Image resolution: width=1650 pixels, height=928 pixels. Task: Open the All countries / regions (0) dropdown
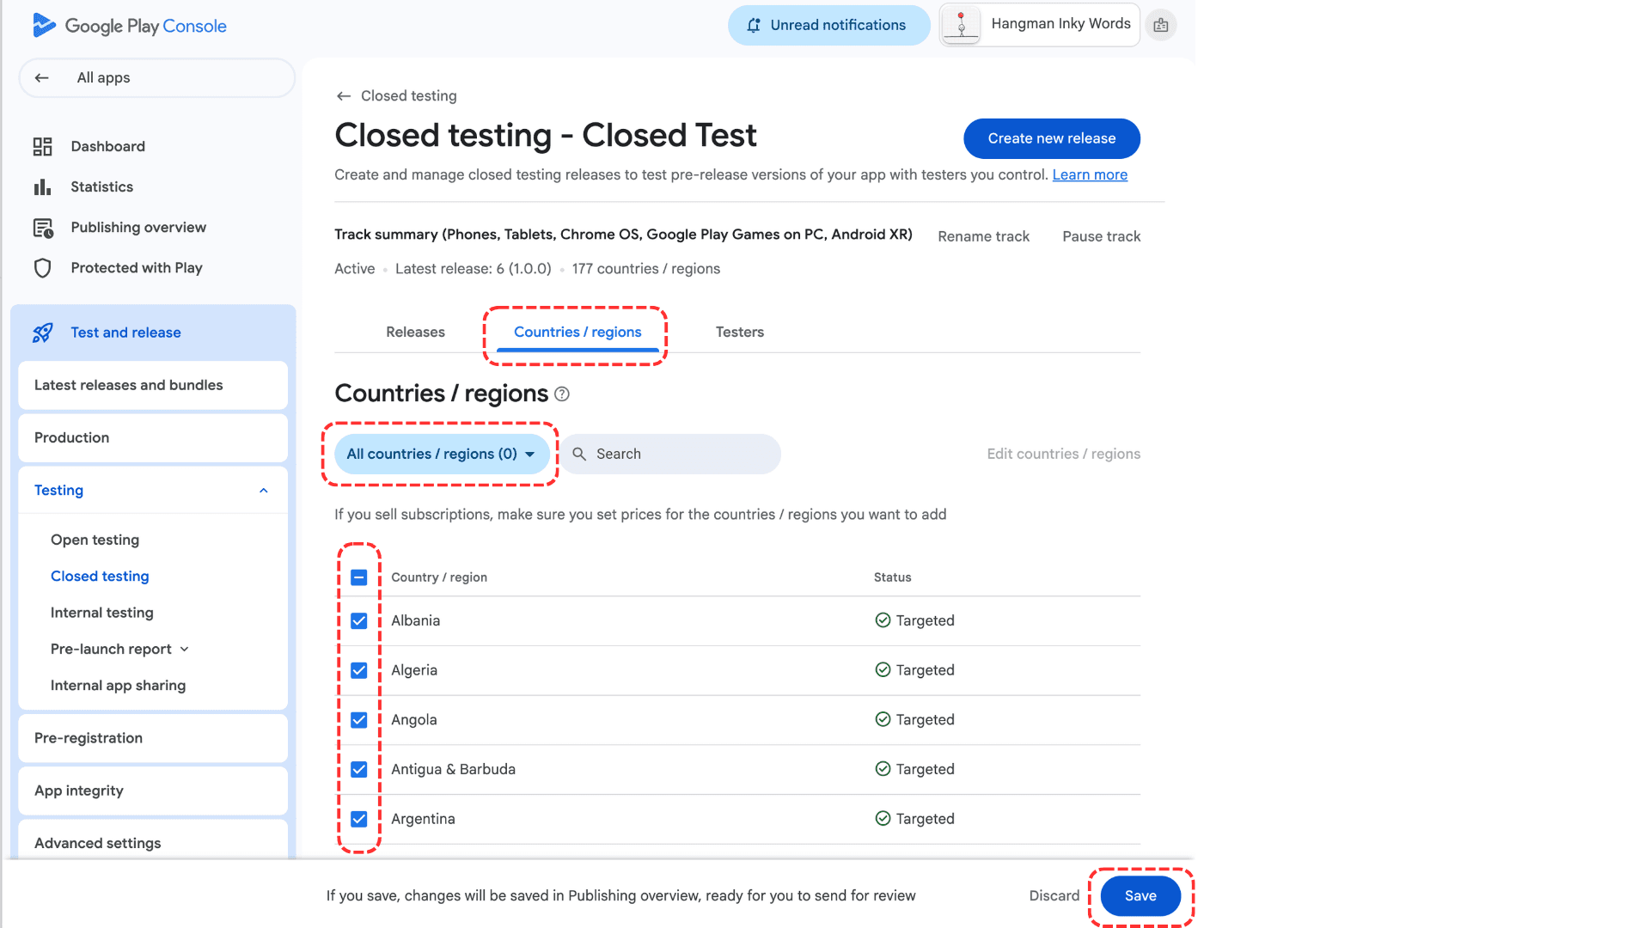441,454
